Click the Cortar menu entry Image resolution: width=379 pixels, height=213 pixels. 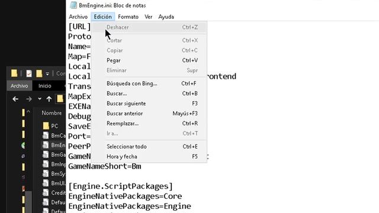pos(149,40)
